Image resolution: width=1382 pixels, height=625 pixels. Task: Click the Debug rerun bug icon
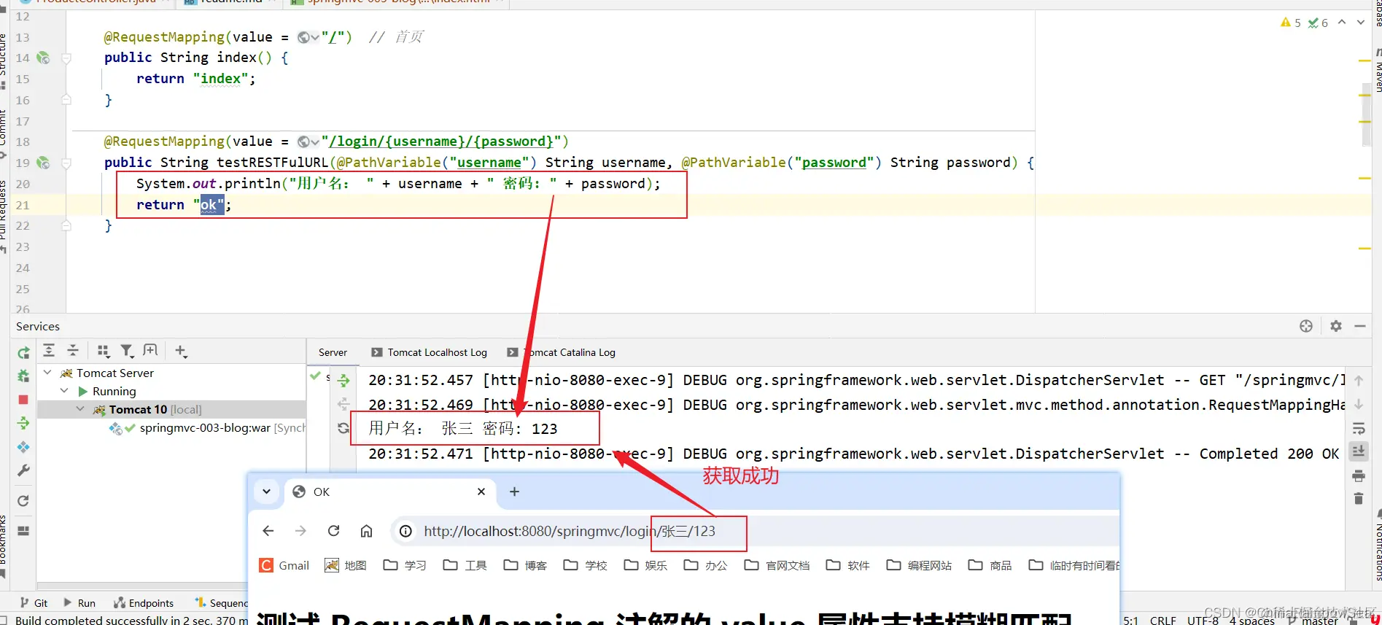point(23,376)
